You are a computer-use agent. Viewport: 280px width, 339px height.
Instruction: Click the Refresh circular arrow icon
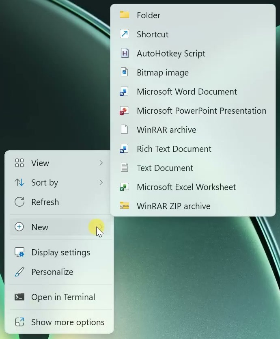click(19, 202)
